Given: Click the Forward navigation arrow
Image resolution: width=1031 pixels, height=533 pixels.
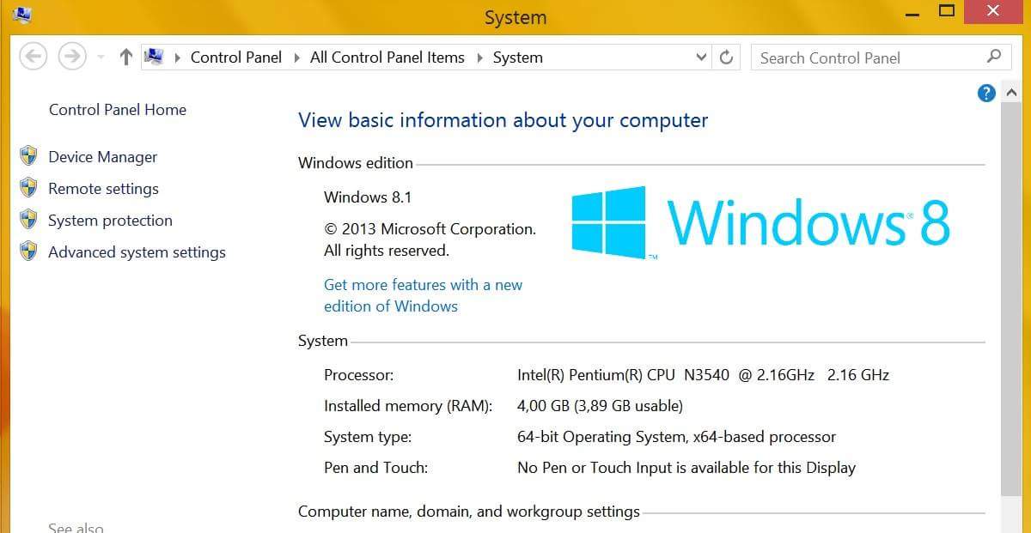Looking at the screenshot, I should [x=72, y=58].
